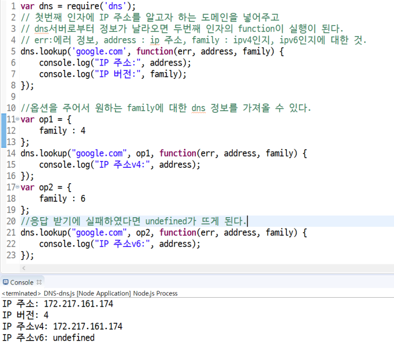Viewport: 394px width, 348px height.
Task: Close the Console view with its X icon
Action: click(x=39, y=282)
